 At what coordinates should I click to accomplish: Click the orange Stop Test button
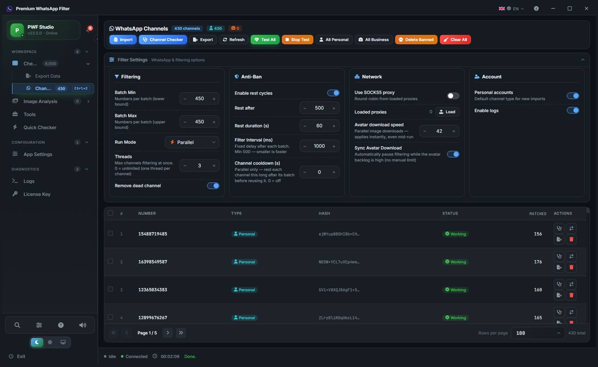297,40
